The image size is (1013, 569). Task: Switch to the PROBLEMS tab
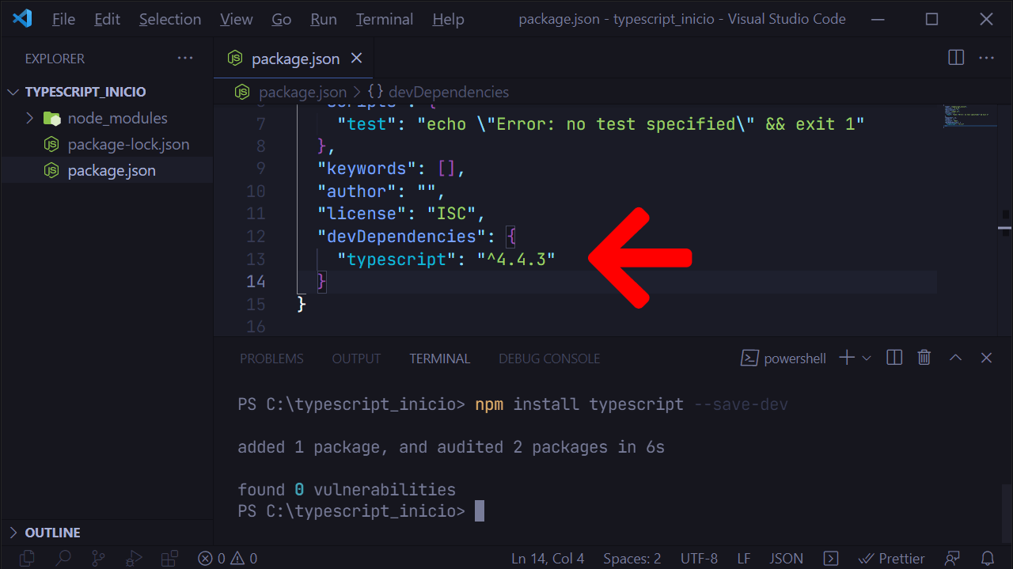click(271, 358)
